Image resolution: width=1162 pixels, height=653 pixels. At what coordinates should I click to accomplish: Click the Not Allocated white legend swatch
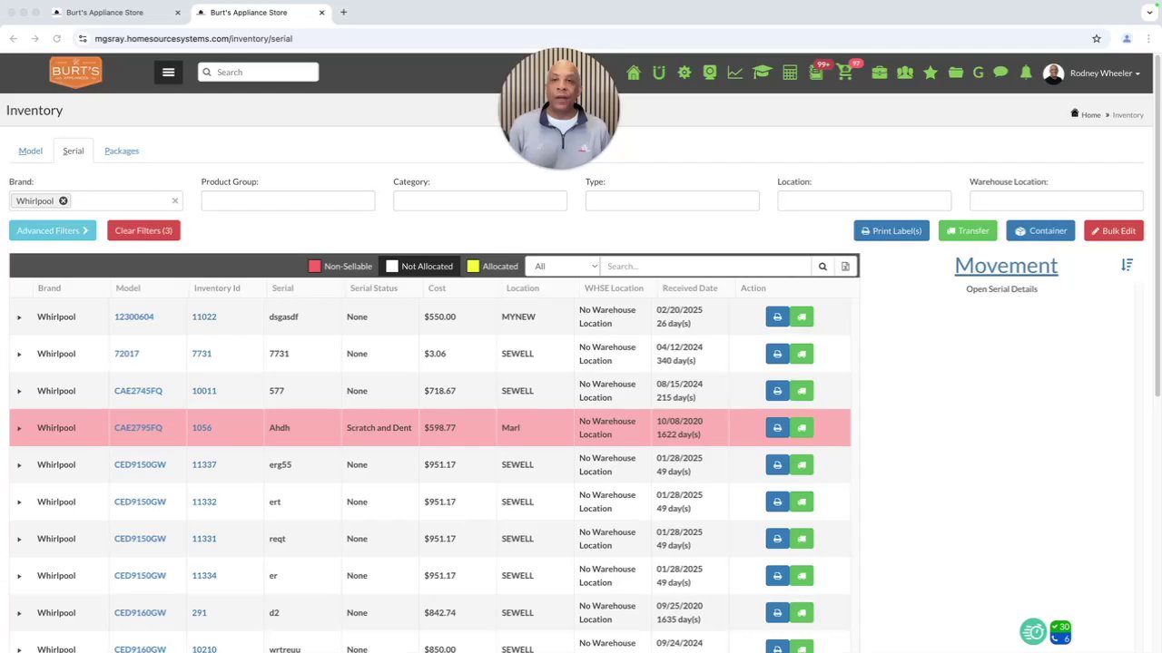pyautogui.click(x=392, y=267)
